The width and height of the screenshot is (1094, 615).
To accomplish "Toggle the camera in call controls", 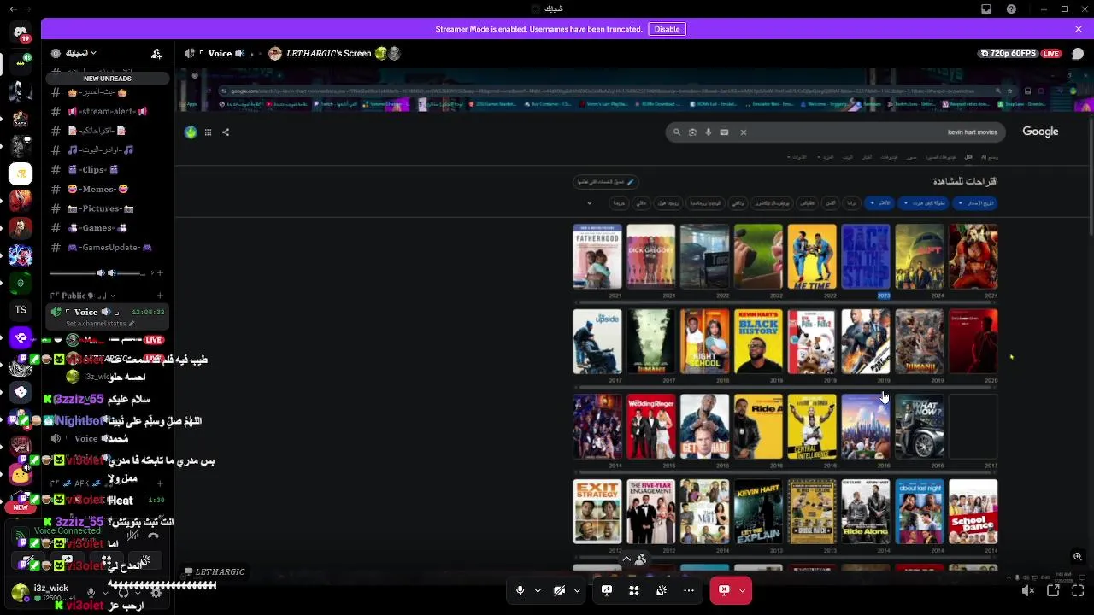I will 559,590.
